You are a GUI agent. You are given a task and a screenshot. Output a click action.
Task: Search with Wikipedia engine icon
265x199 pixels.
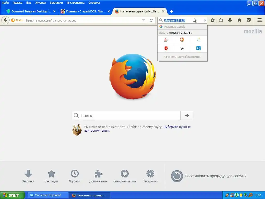point(182,48)
